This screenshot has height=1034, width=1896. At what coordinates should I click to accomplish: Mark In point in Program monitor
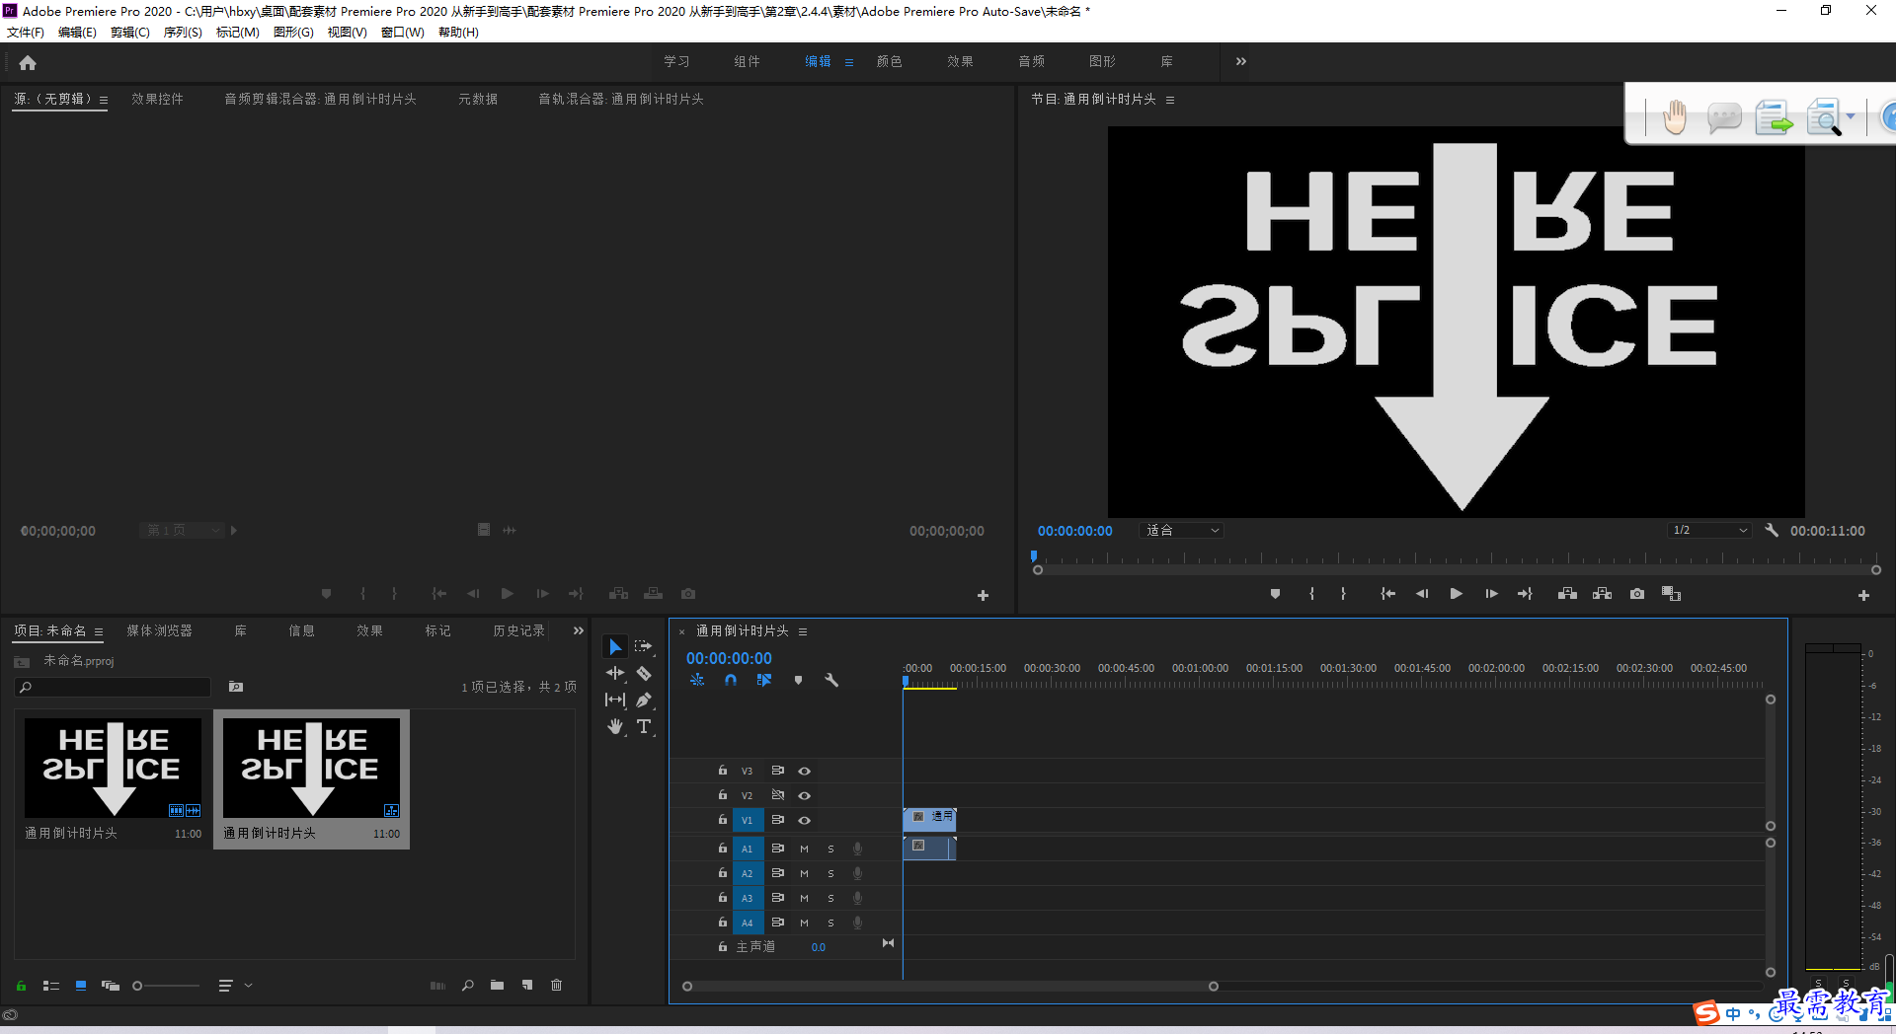[x=1311, y=594]
